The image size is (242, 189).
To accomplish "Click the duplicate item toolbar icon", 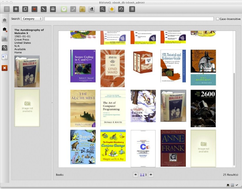I will click(x=25, y=9).
